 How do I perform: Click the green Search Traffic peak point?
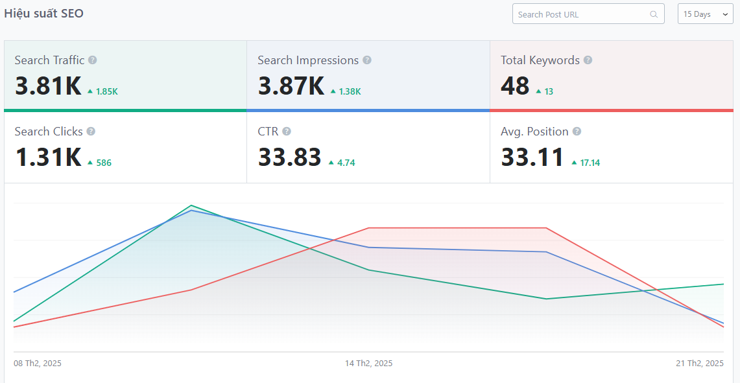click(191, 205)
